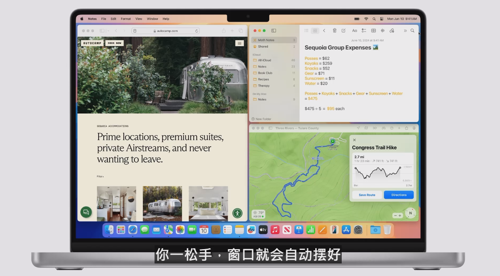The width and height of the screenshot is (500, 276).
Task: Click the audio recording waveform icon
Action: coord(382,31)
